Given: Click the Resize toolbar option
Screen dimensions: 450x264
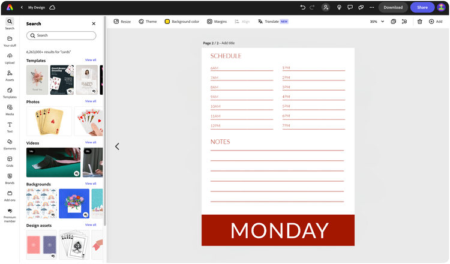Looking at the screenshot, I should (122, 22).
